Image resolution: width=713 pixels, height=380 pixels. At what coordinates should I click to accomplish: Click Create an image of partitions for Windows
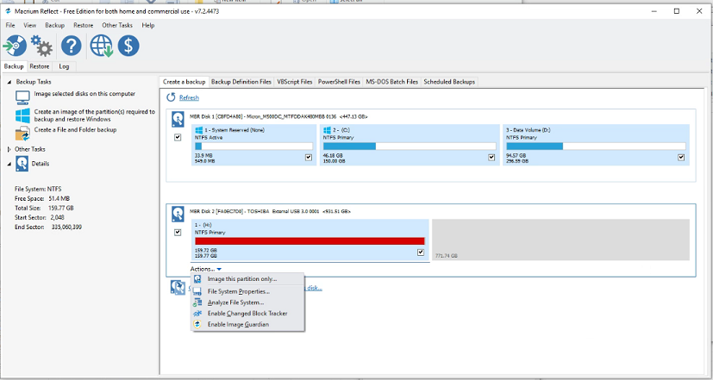tap(95, 115)
